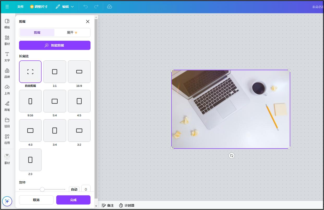Click the rotation slider handle
This screenshot has width=324, height=210.
click(42, 189)
